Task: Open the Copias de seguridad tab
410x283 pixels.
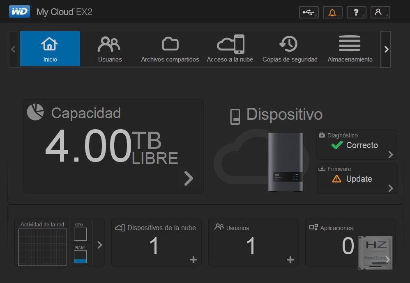Action: (x=290, y=48)
